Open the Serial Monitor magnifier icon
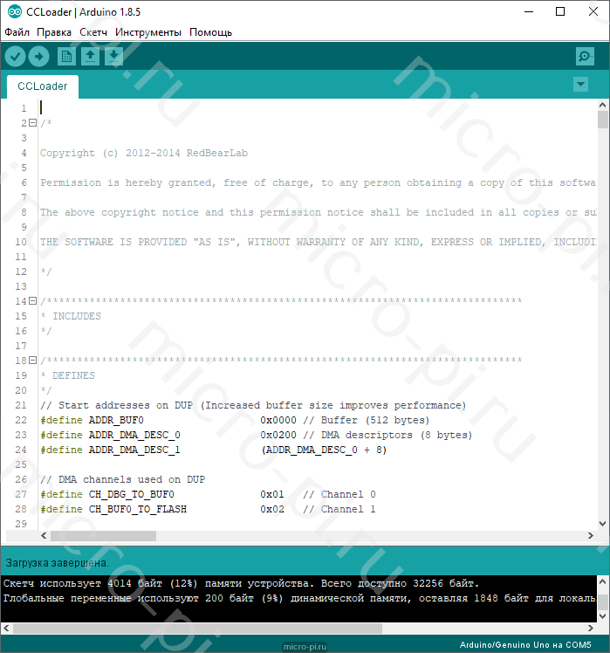This screenshot has width=610, height=653. coord(585,57)
